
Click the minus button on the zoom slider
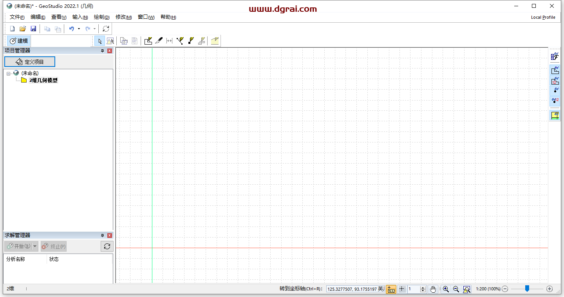tap(505, 289)
